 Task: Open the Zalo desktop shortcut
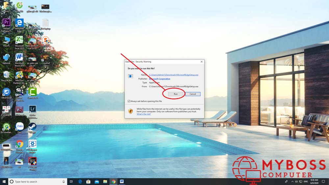[x=19, y=127]
